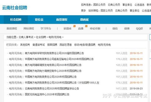Screen dimensions: 151x102
Task: Open 南方电网调峰调频发电有限公司 announcement
Action: (53, 65)
